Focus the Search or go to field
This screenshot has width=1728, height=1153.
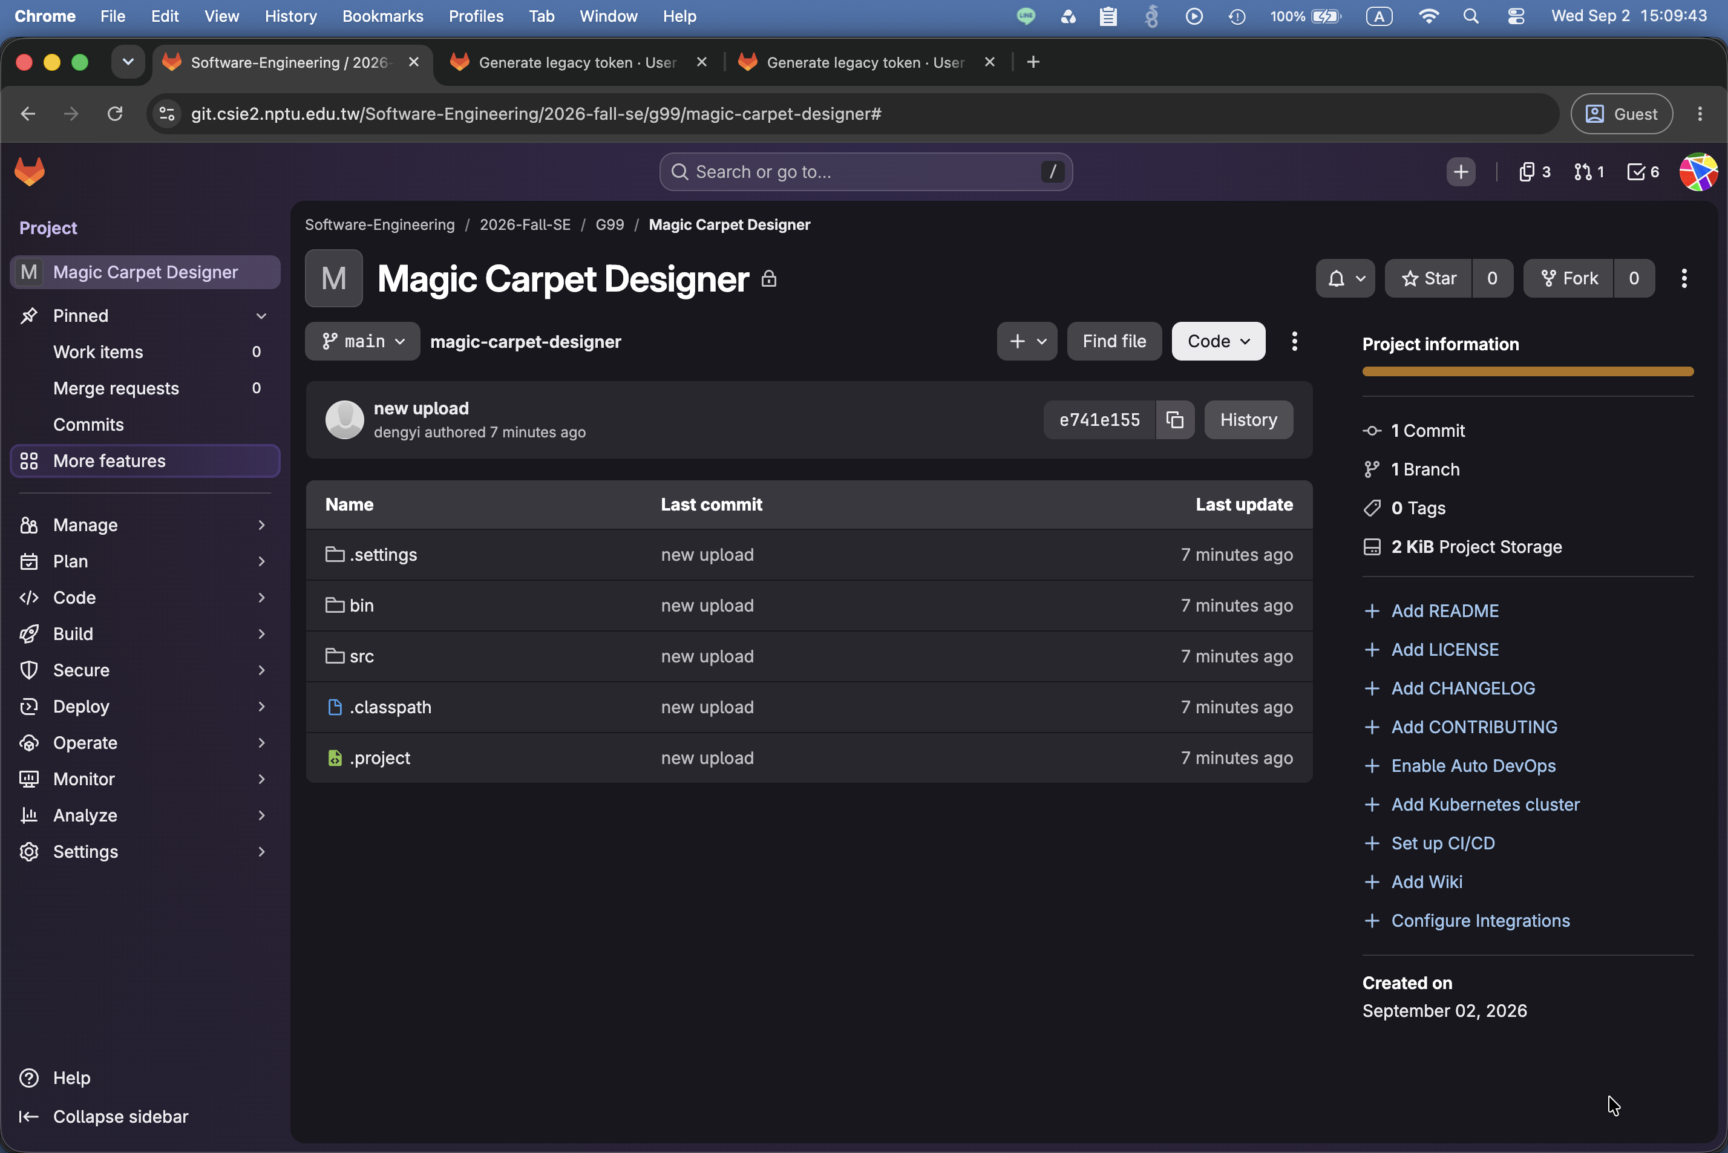point(865,171)
